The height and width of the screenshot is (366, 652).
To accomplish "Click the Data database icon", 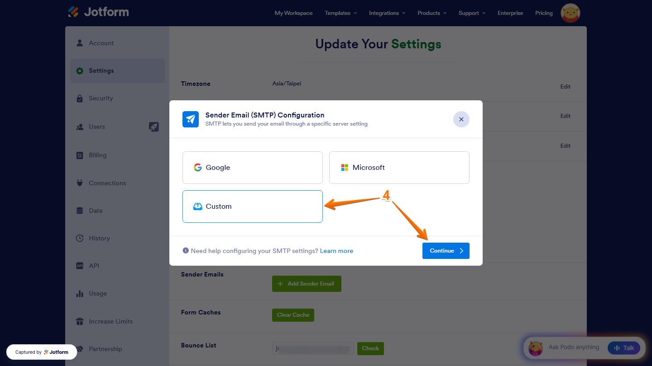I will (x=80, y=211).
